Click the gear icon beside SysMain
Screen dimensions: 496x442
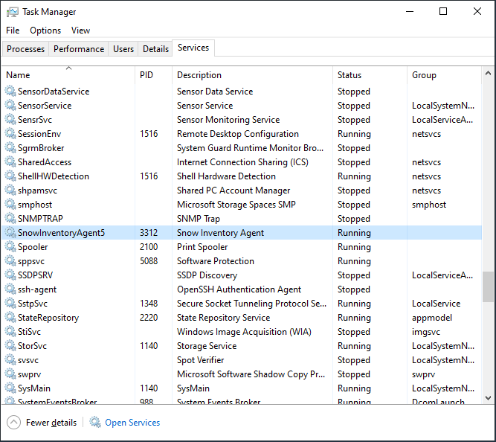(x=10, y=388)
